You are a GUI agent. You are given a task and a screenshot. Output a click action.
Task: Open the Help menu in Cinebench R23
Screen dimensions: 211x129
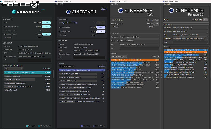coord(116,4)
